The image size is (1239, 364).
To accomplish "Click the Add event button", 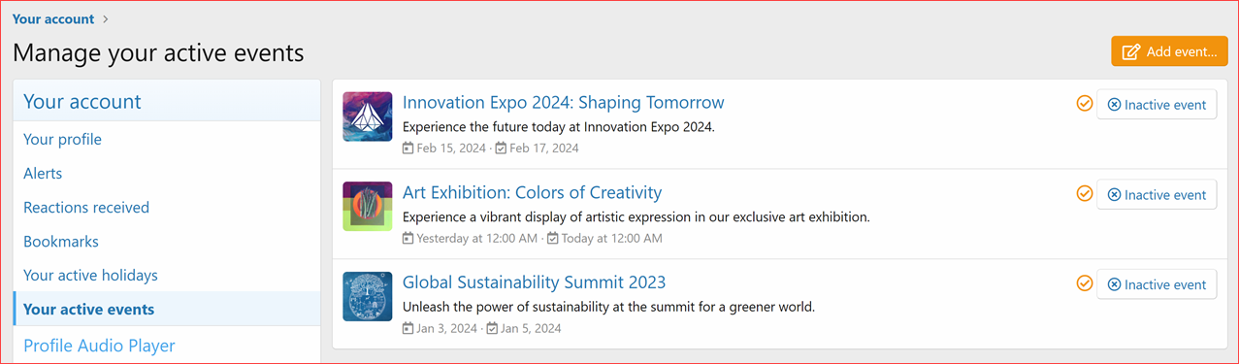I will pos(1169,51).
